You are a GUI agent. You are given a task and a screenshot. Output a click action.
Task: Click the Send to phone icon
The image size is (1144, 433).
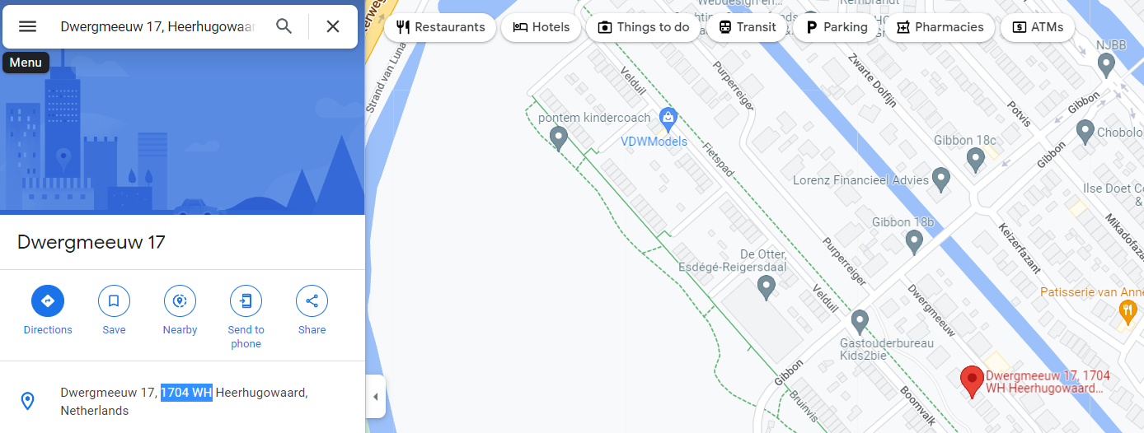tap(246, 300)
